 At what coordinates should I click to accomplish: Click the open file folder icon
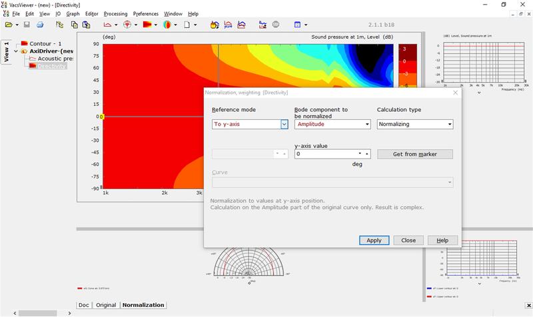(x=9, y=25)
